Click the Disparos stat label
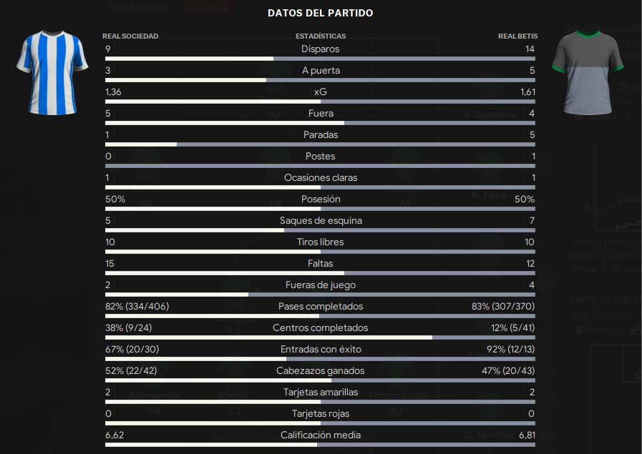 point(320,49)
